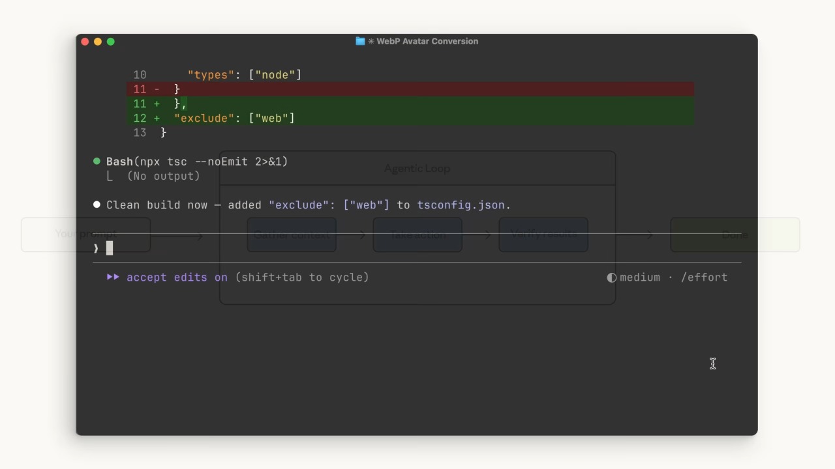Click the shift+tab to cycle hint
835x469 pixels.
302,277
